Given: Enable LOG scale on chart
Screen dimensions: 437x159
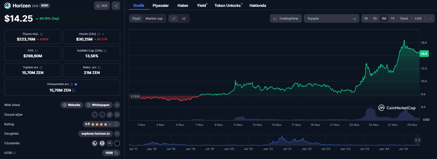Looking at the screenshot, I should click(x=418, y=18).
